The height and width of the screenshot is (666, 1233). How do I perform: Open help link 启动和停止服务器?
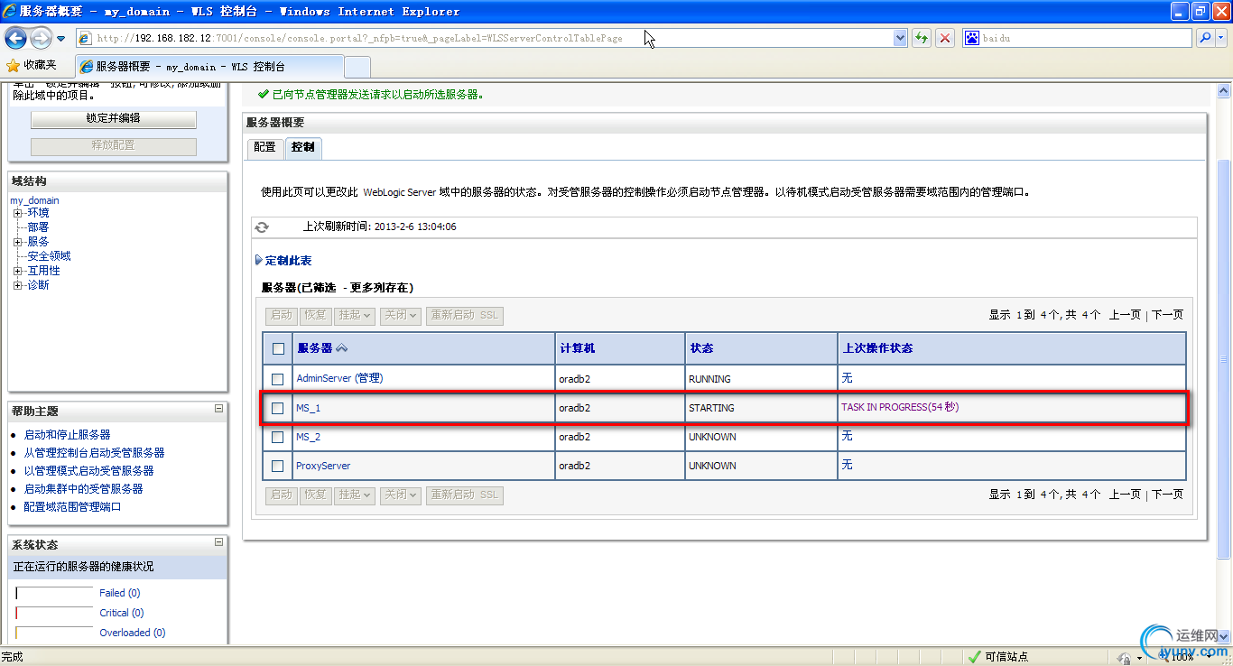[x=68, y=435]
